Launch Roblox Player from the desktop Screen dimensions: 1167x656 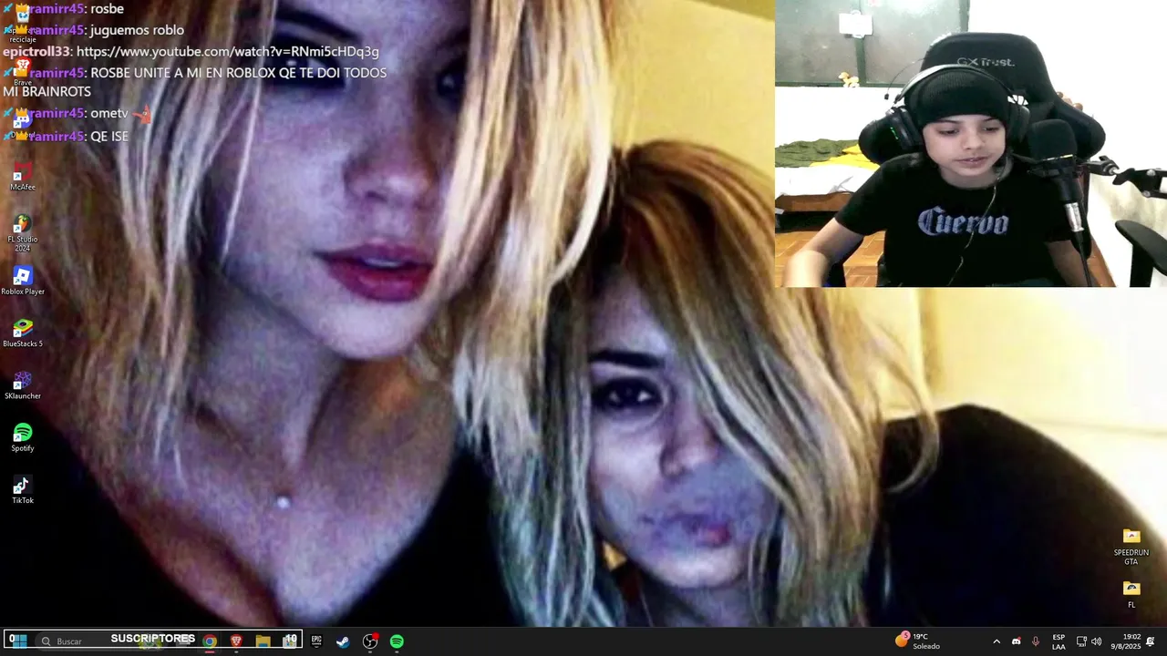tap(23, 281)
